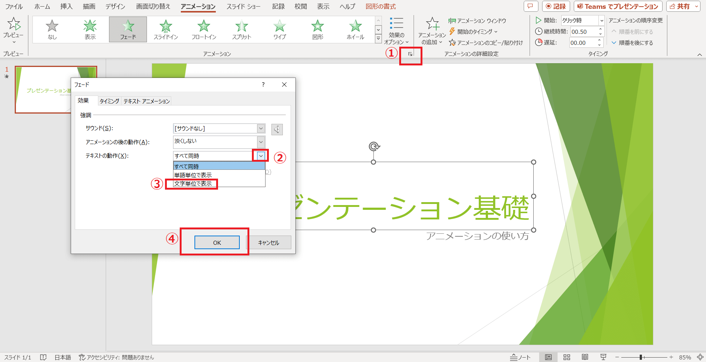This screenshot has width=706, height=362.
Task: Click the sound volume speaker icon in dialog
Action: 277,129
